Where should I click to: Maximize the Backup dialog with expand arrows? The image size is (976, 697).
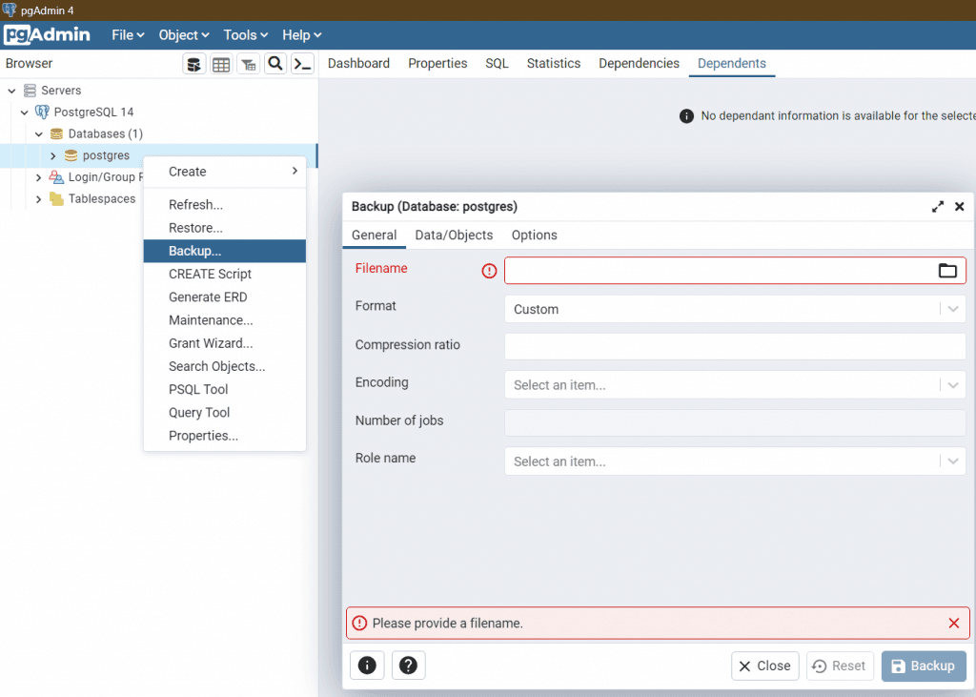(x=938, y=207)
